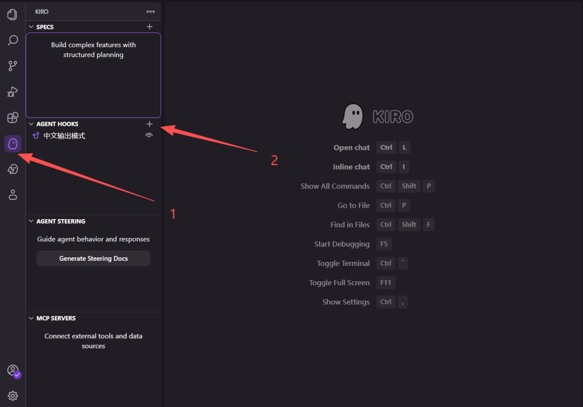Click the lightning bolt icon in activity bar
The image size is (583, 407).
pyautogui.click(x=13, y=169)
